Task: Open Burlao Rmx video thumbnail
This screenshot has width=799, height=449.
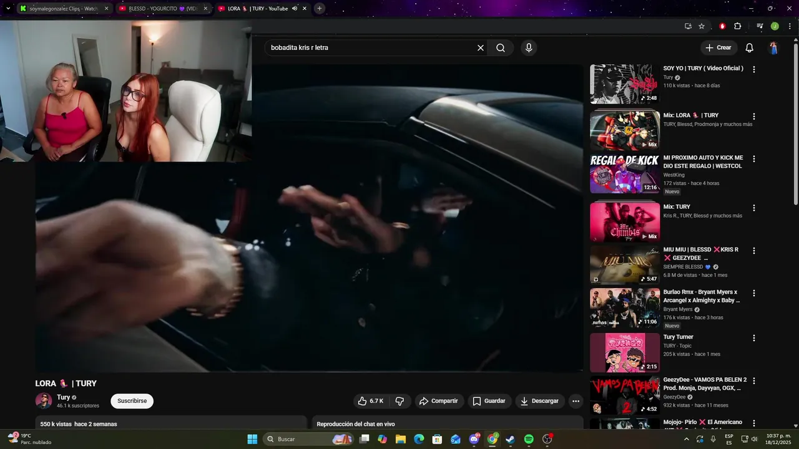Action: [625, 307]
